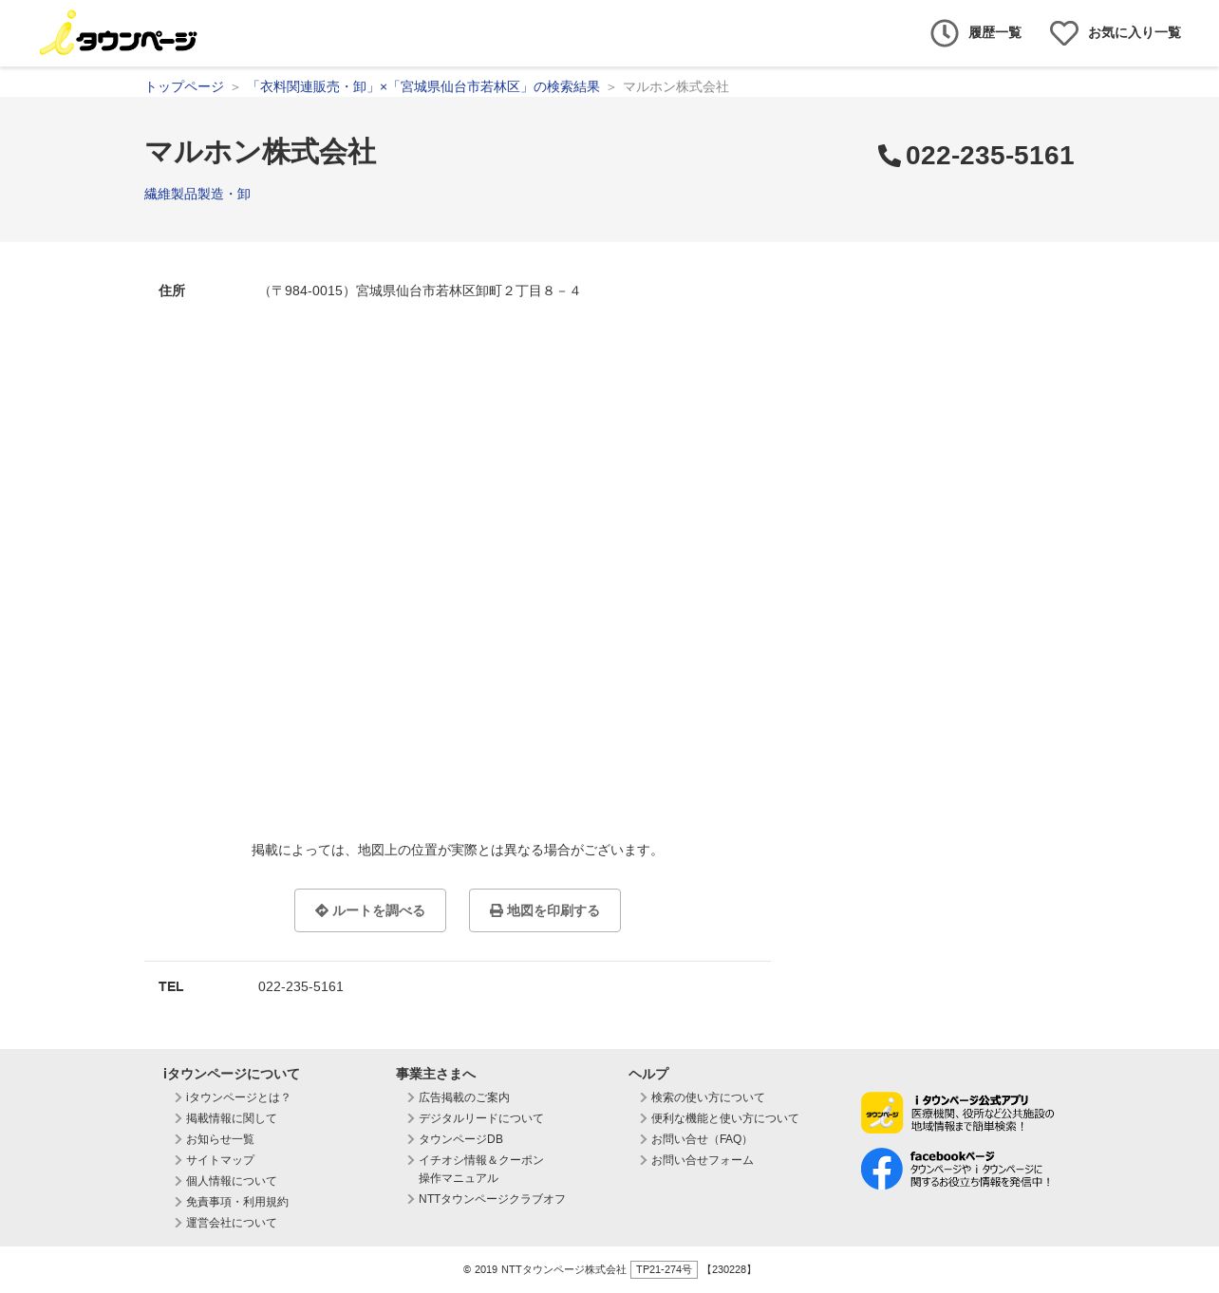Click ルートを調べる route button
Image resolution: width=1219 pixels, height=1293 pixels.
click(370, 910)
